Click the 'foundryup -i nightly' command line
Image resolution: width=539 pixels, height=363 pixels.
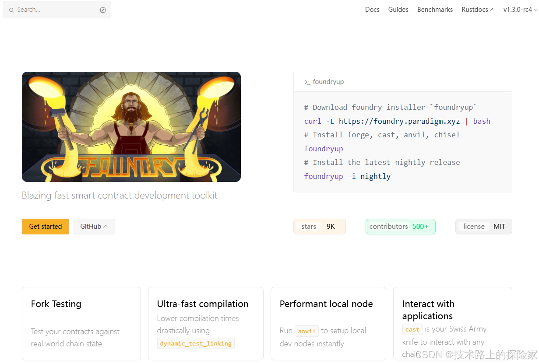347,176
